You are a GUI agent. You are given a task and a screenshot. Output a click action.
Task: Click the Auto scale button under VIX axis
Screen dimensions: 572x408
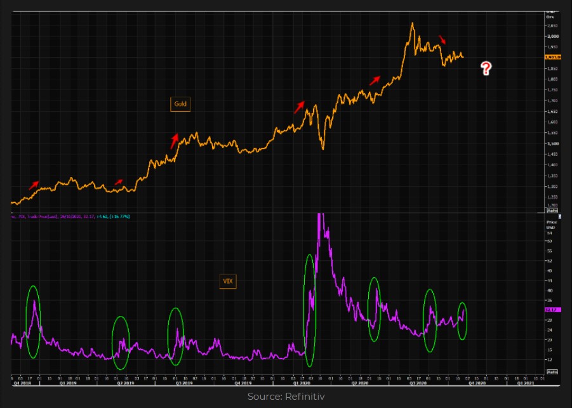click(x=552, y=372)
